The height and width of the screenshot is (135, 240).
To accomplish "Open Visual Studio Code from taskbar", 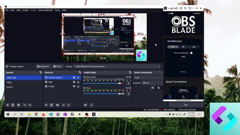I will pos(51,114).
